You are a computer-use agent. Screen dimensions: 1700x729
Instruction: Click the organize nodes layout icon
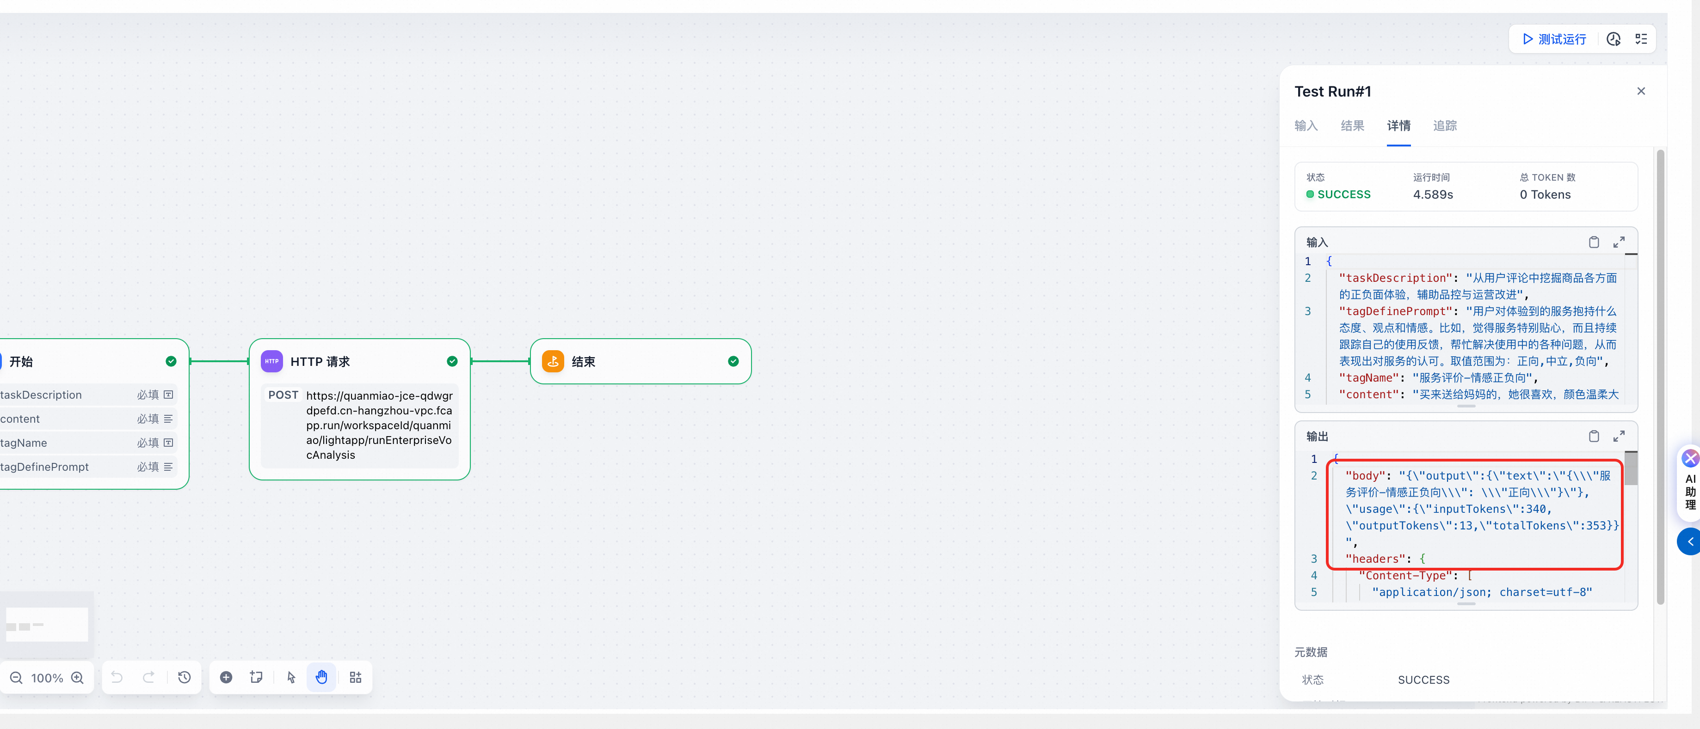[x=356, y=678]
